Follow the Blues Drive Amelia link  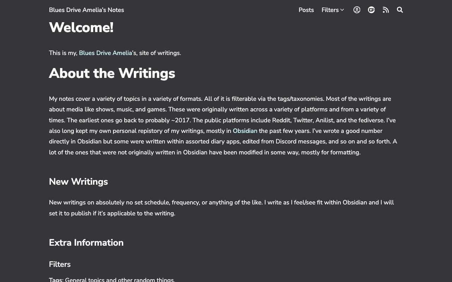point(105,53)
